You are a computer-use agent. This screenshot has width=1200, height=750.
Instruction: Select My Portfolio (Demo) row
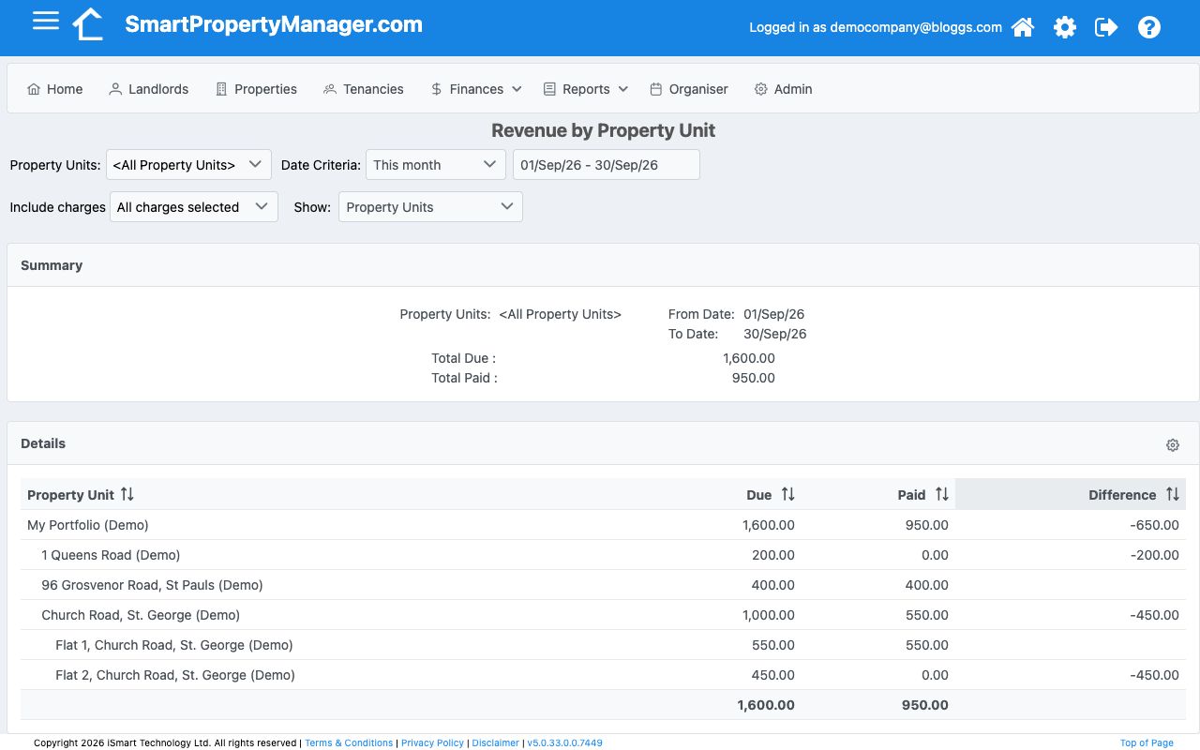603,525
